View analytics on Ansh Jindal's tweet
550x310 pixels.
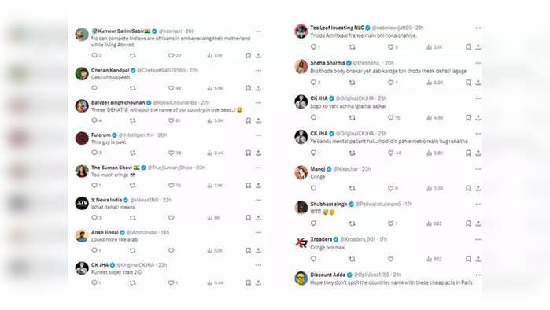(215, 250)
